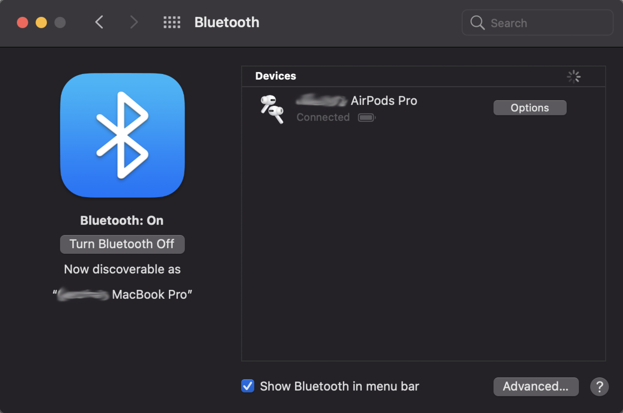
Task: Click the Bluetooth window title
Action: point(227,22)
